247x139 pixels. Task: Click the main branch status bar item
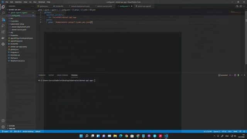(5, 131)
